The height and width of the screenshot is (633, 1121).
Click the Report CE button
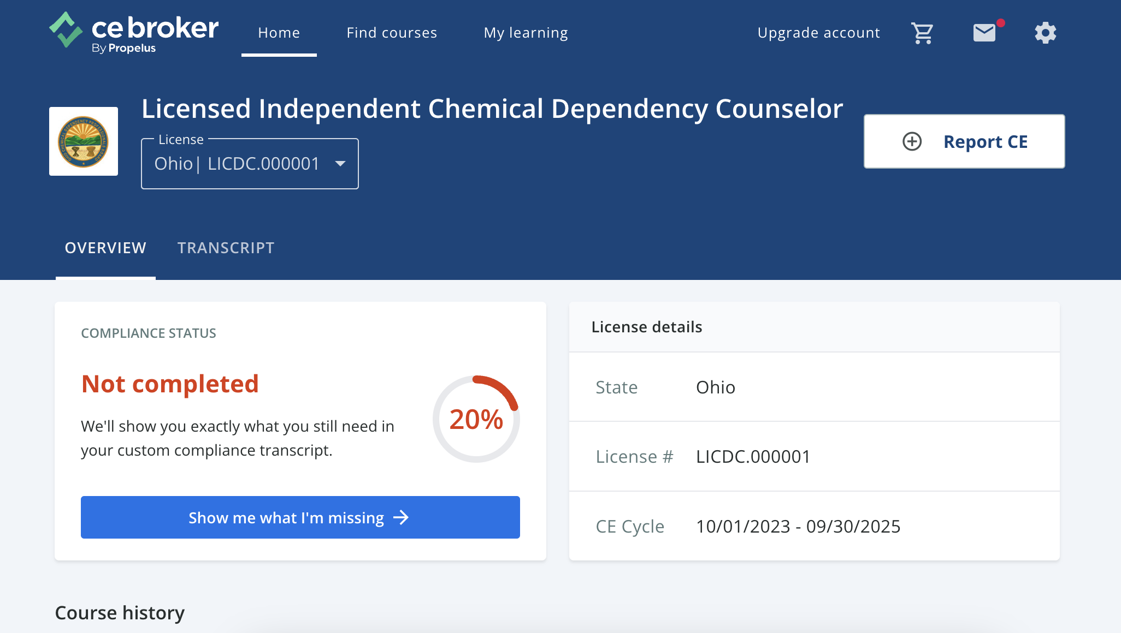coord(964,141)
